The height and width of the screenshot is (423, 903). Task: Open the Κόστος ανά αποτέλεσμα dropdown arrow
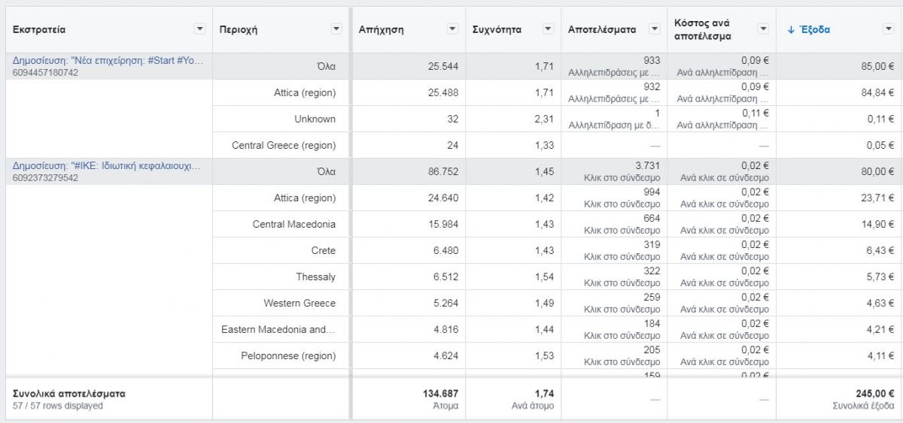pyautogui.click(x=763, y=29)
